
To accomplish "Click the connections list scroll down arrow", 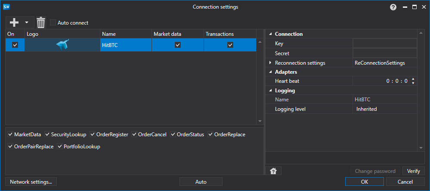I will pyautogui.click(x=260, y=121).
